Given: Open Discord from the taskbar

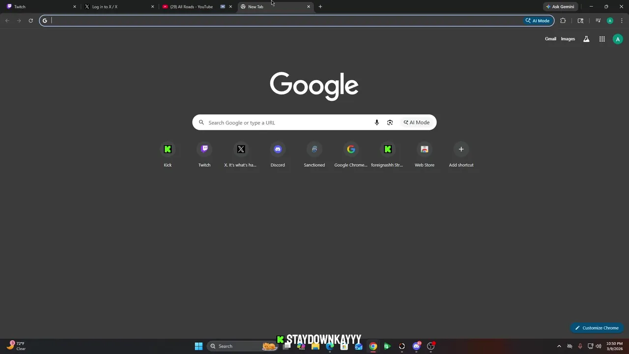Looking at the screenshot, I should pos(417,346).
